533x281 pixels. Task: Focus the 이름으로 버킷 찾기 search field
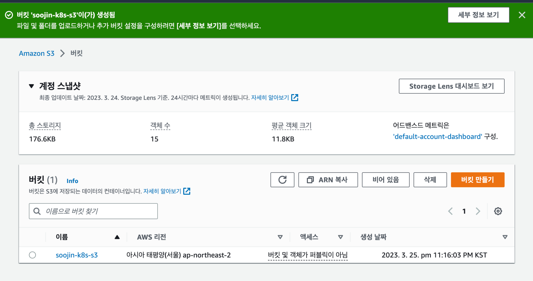point(99,211)
